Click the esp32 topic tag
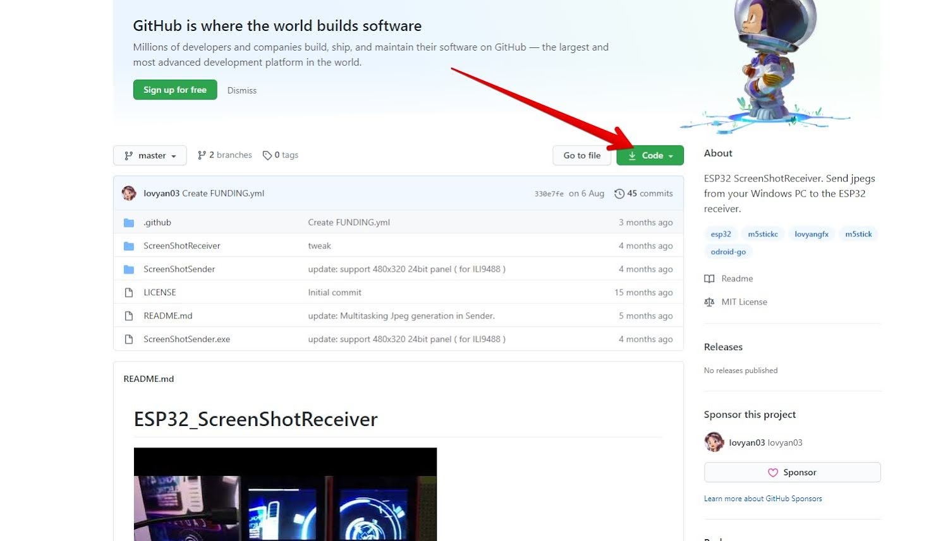This screenshot has width=943, height=541. (x=721, y=234)
